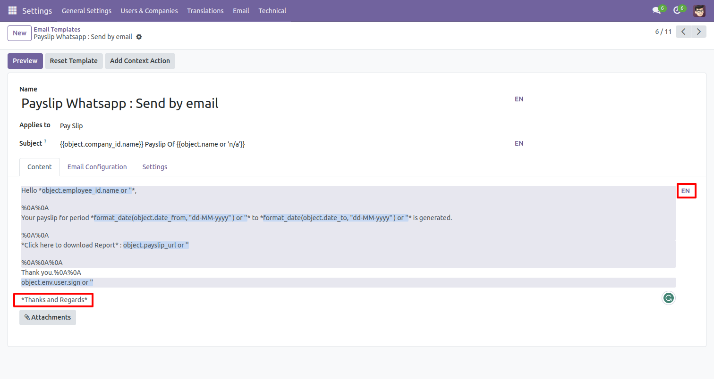This screenshot has width=714, height=379.
Task: Switch to Email Configuration tab
Action: [97, 167]
